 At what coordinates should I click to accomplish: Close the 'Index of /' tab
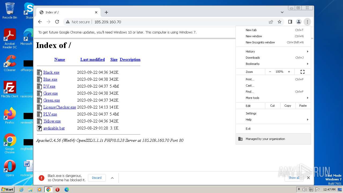(x=96, y=12)
